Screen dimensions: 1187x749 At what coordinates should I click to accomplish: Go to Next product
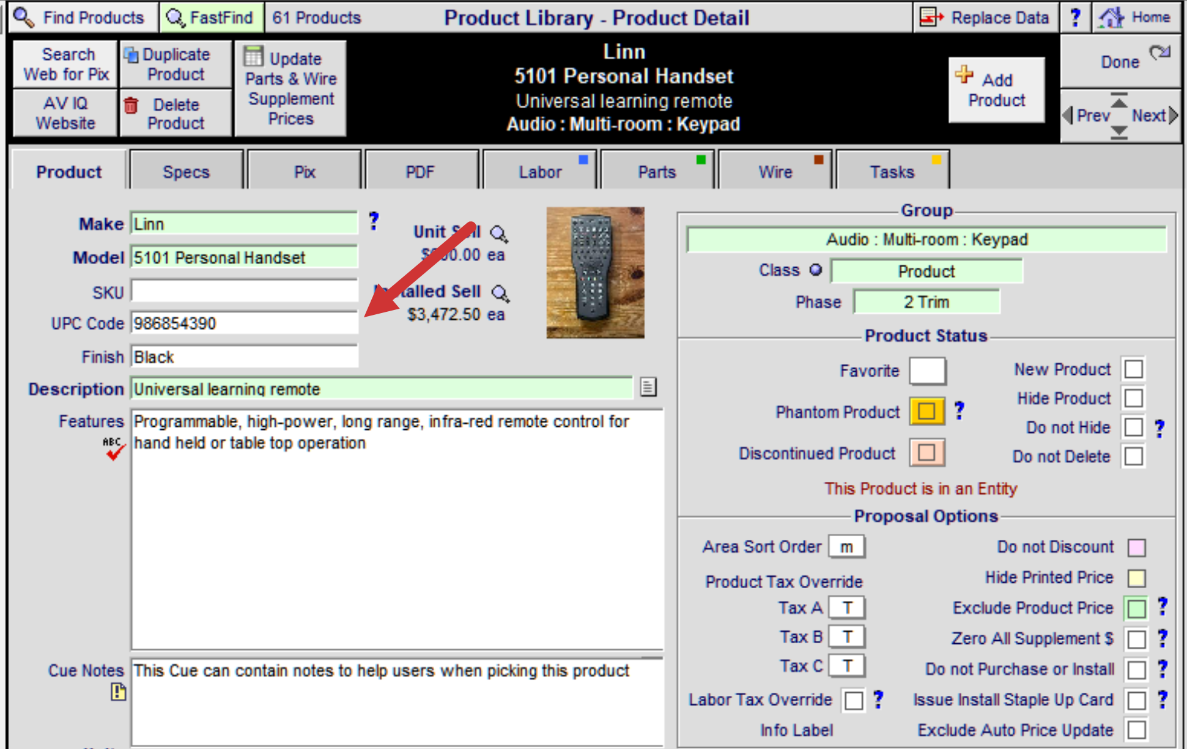[x=1155, y=115]
